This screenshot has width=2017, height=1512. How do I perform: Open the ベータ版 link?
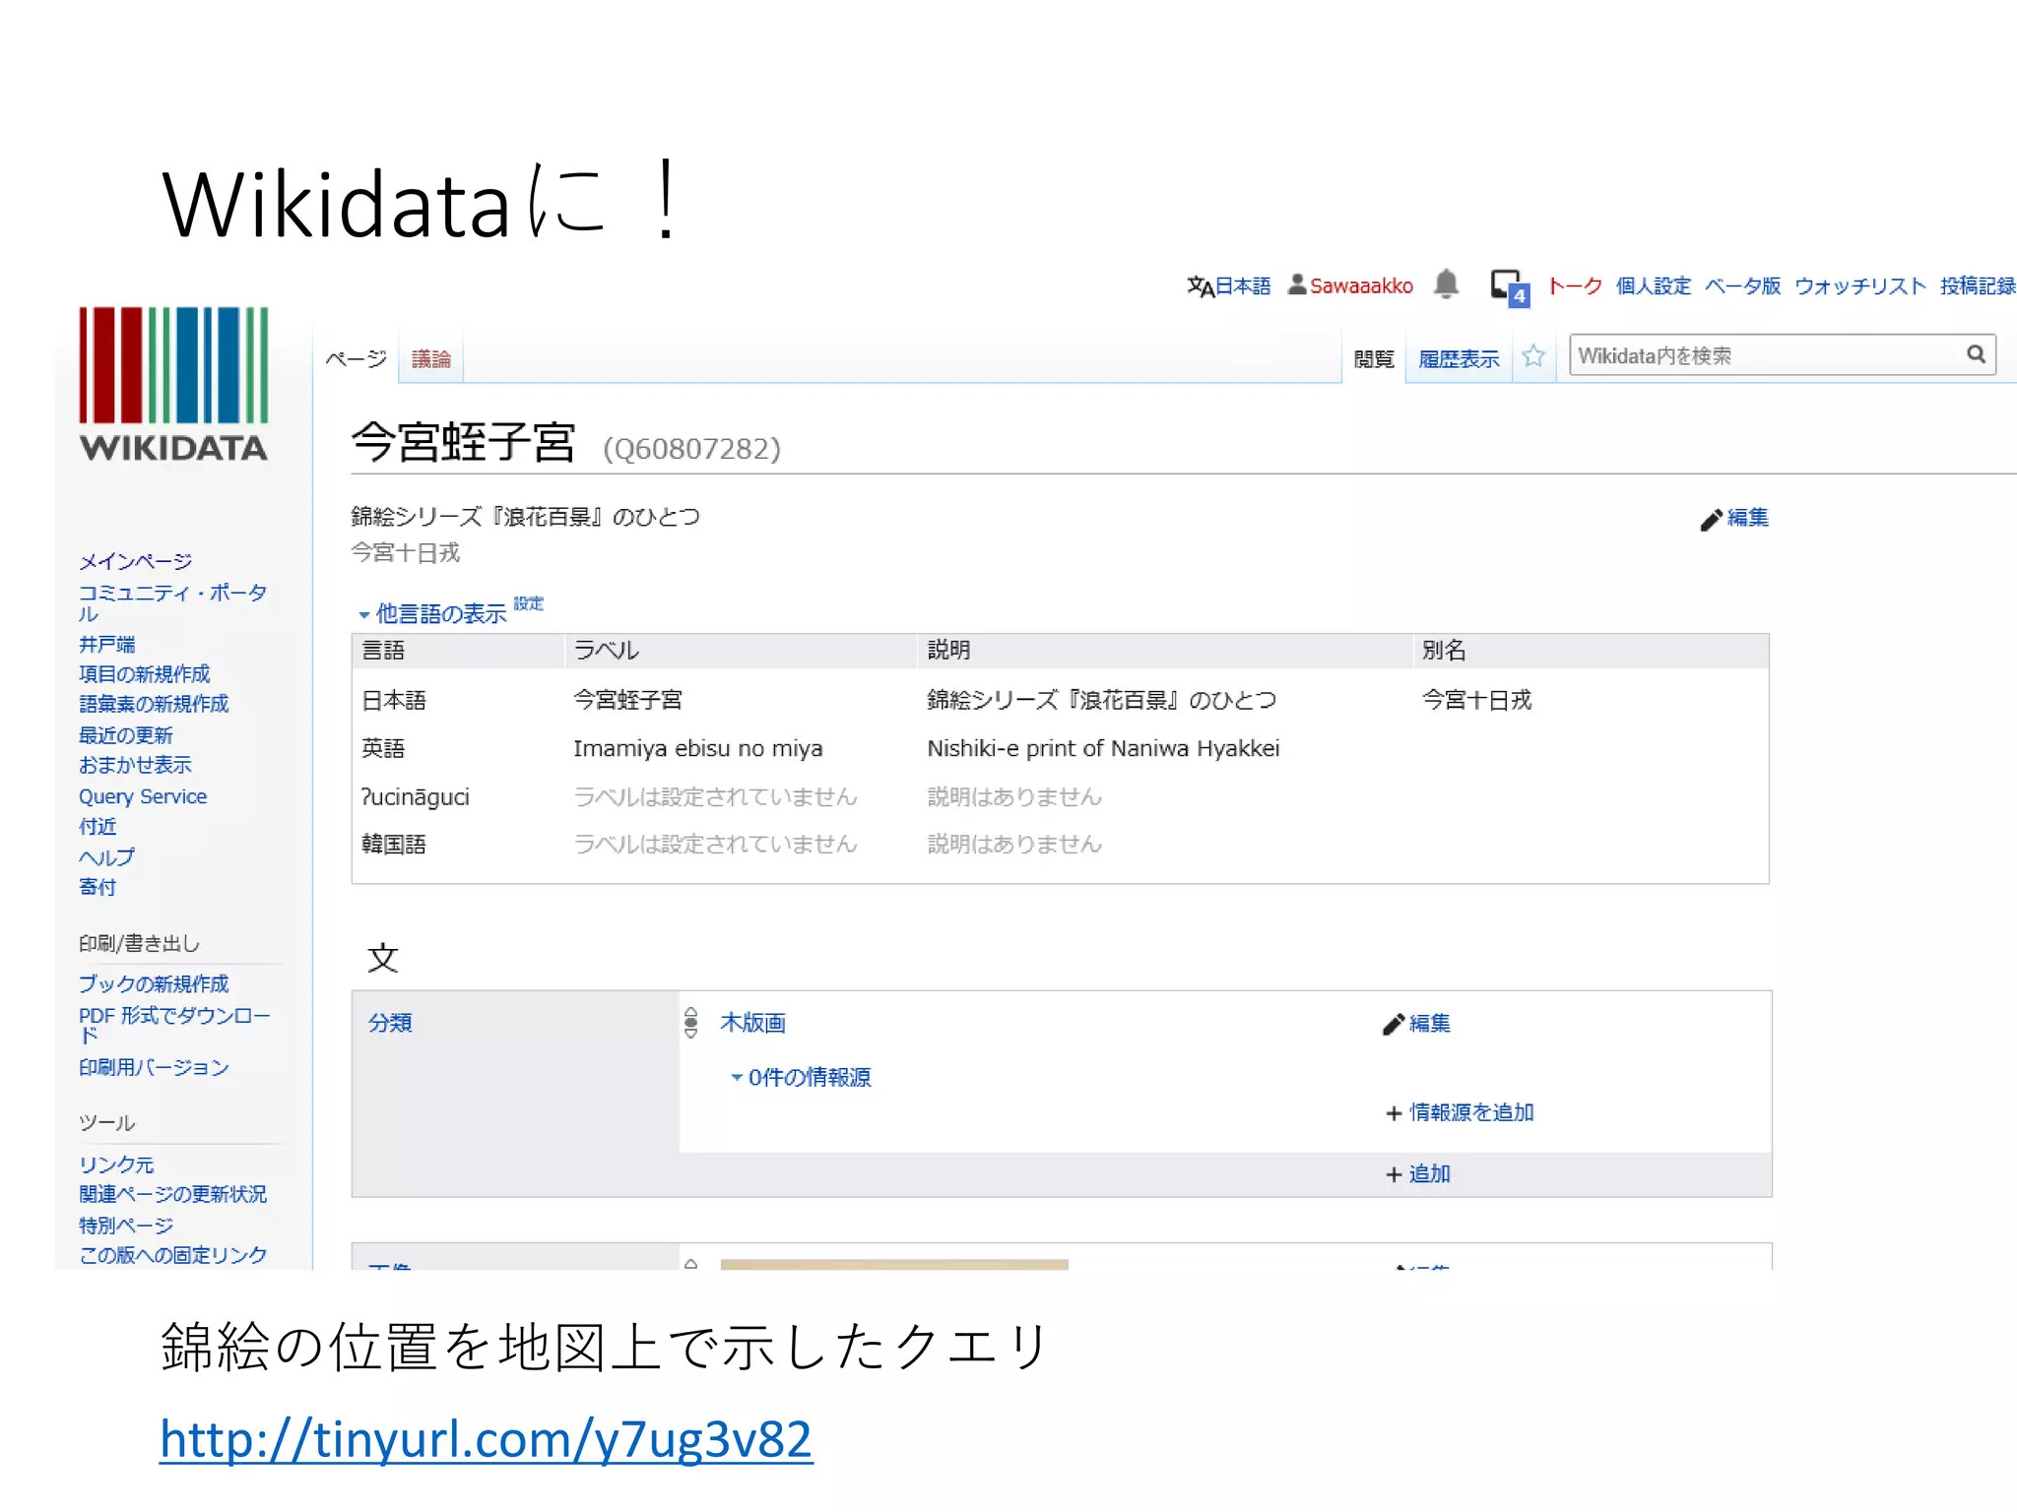pyautogui.click(x=1742, y=285)
